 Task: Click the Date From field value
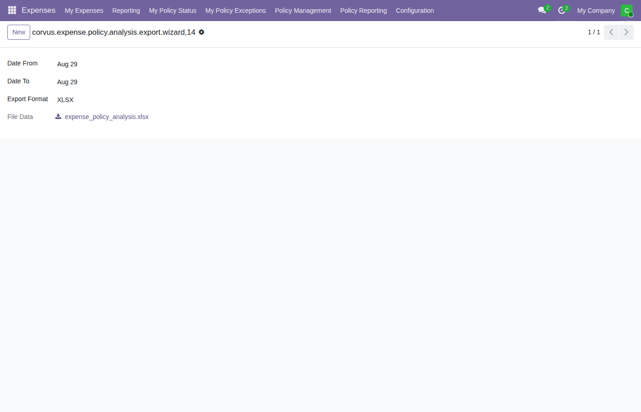click(x=67, y=64)
